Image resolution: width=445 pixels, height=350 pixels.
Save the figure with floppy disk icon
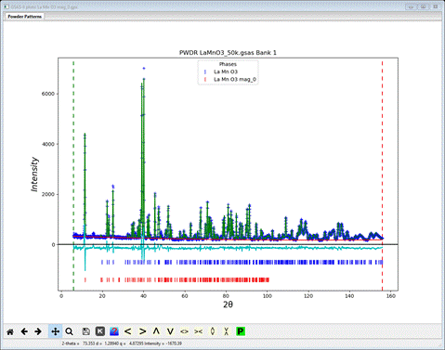pos(86,331)
